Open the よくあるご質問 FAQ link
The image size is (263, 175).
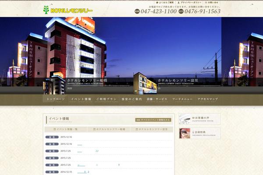[165, 3]
